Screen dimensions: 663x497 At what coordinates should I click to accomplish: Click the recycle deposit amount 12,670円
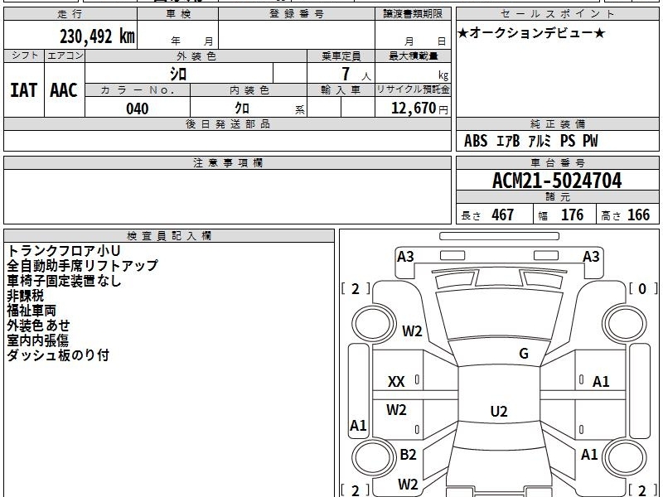coord(419,109)
